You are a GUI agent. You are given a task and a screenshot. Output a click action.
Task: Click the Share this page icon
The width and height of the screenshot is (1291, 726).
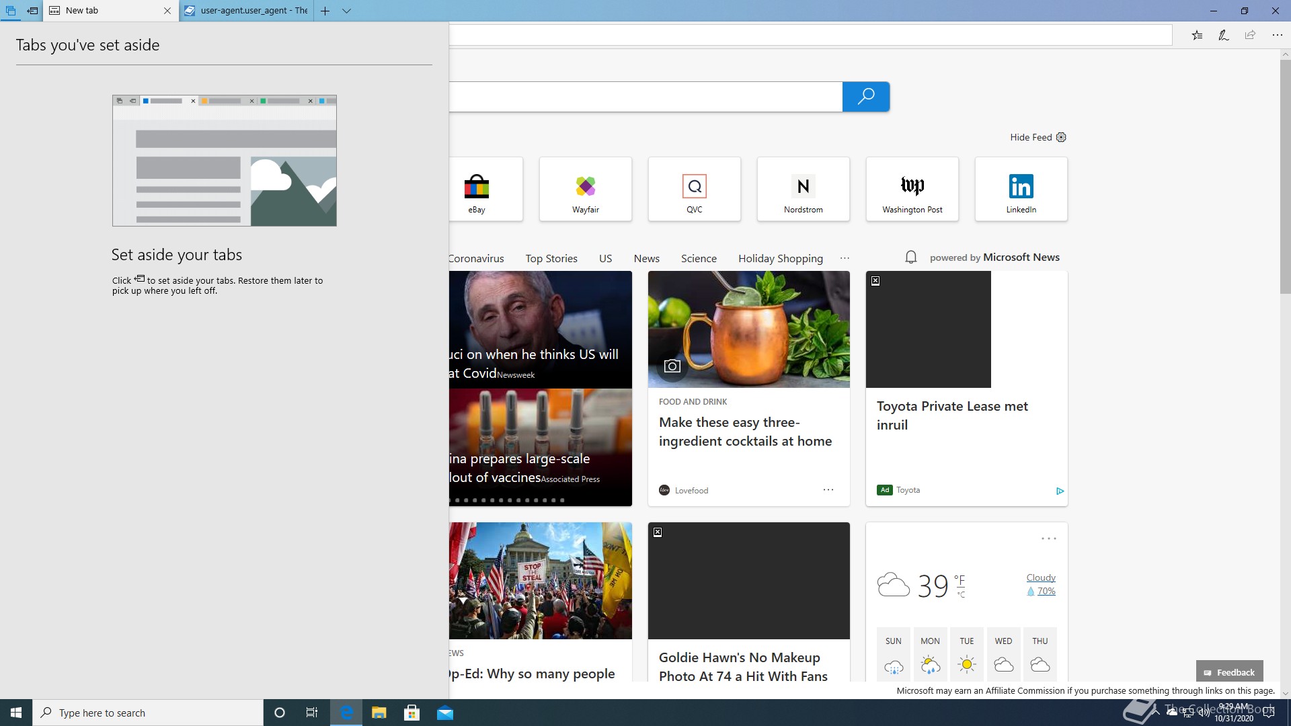pyautogui.click(x=1250, y=35)
